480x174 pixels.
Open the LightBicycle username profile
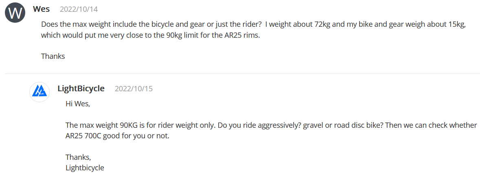tap(81, 88)
